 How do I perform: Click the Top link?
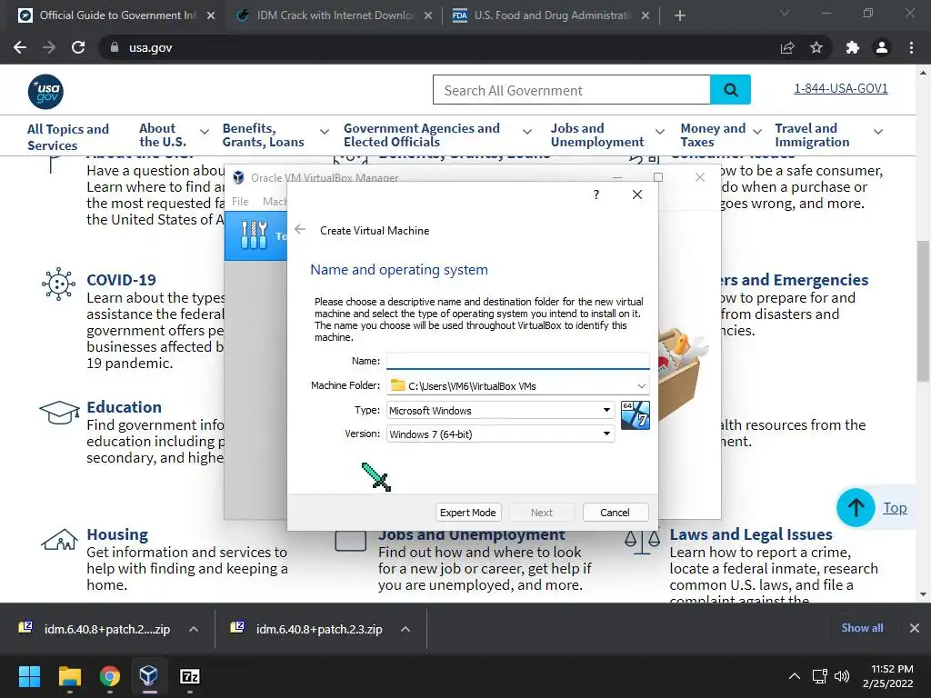895,508
